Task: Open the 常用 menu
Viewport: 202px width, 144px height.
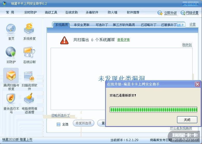Action: pyautogui.click(x=10, y=12)
